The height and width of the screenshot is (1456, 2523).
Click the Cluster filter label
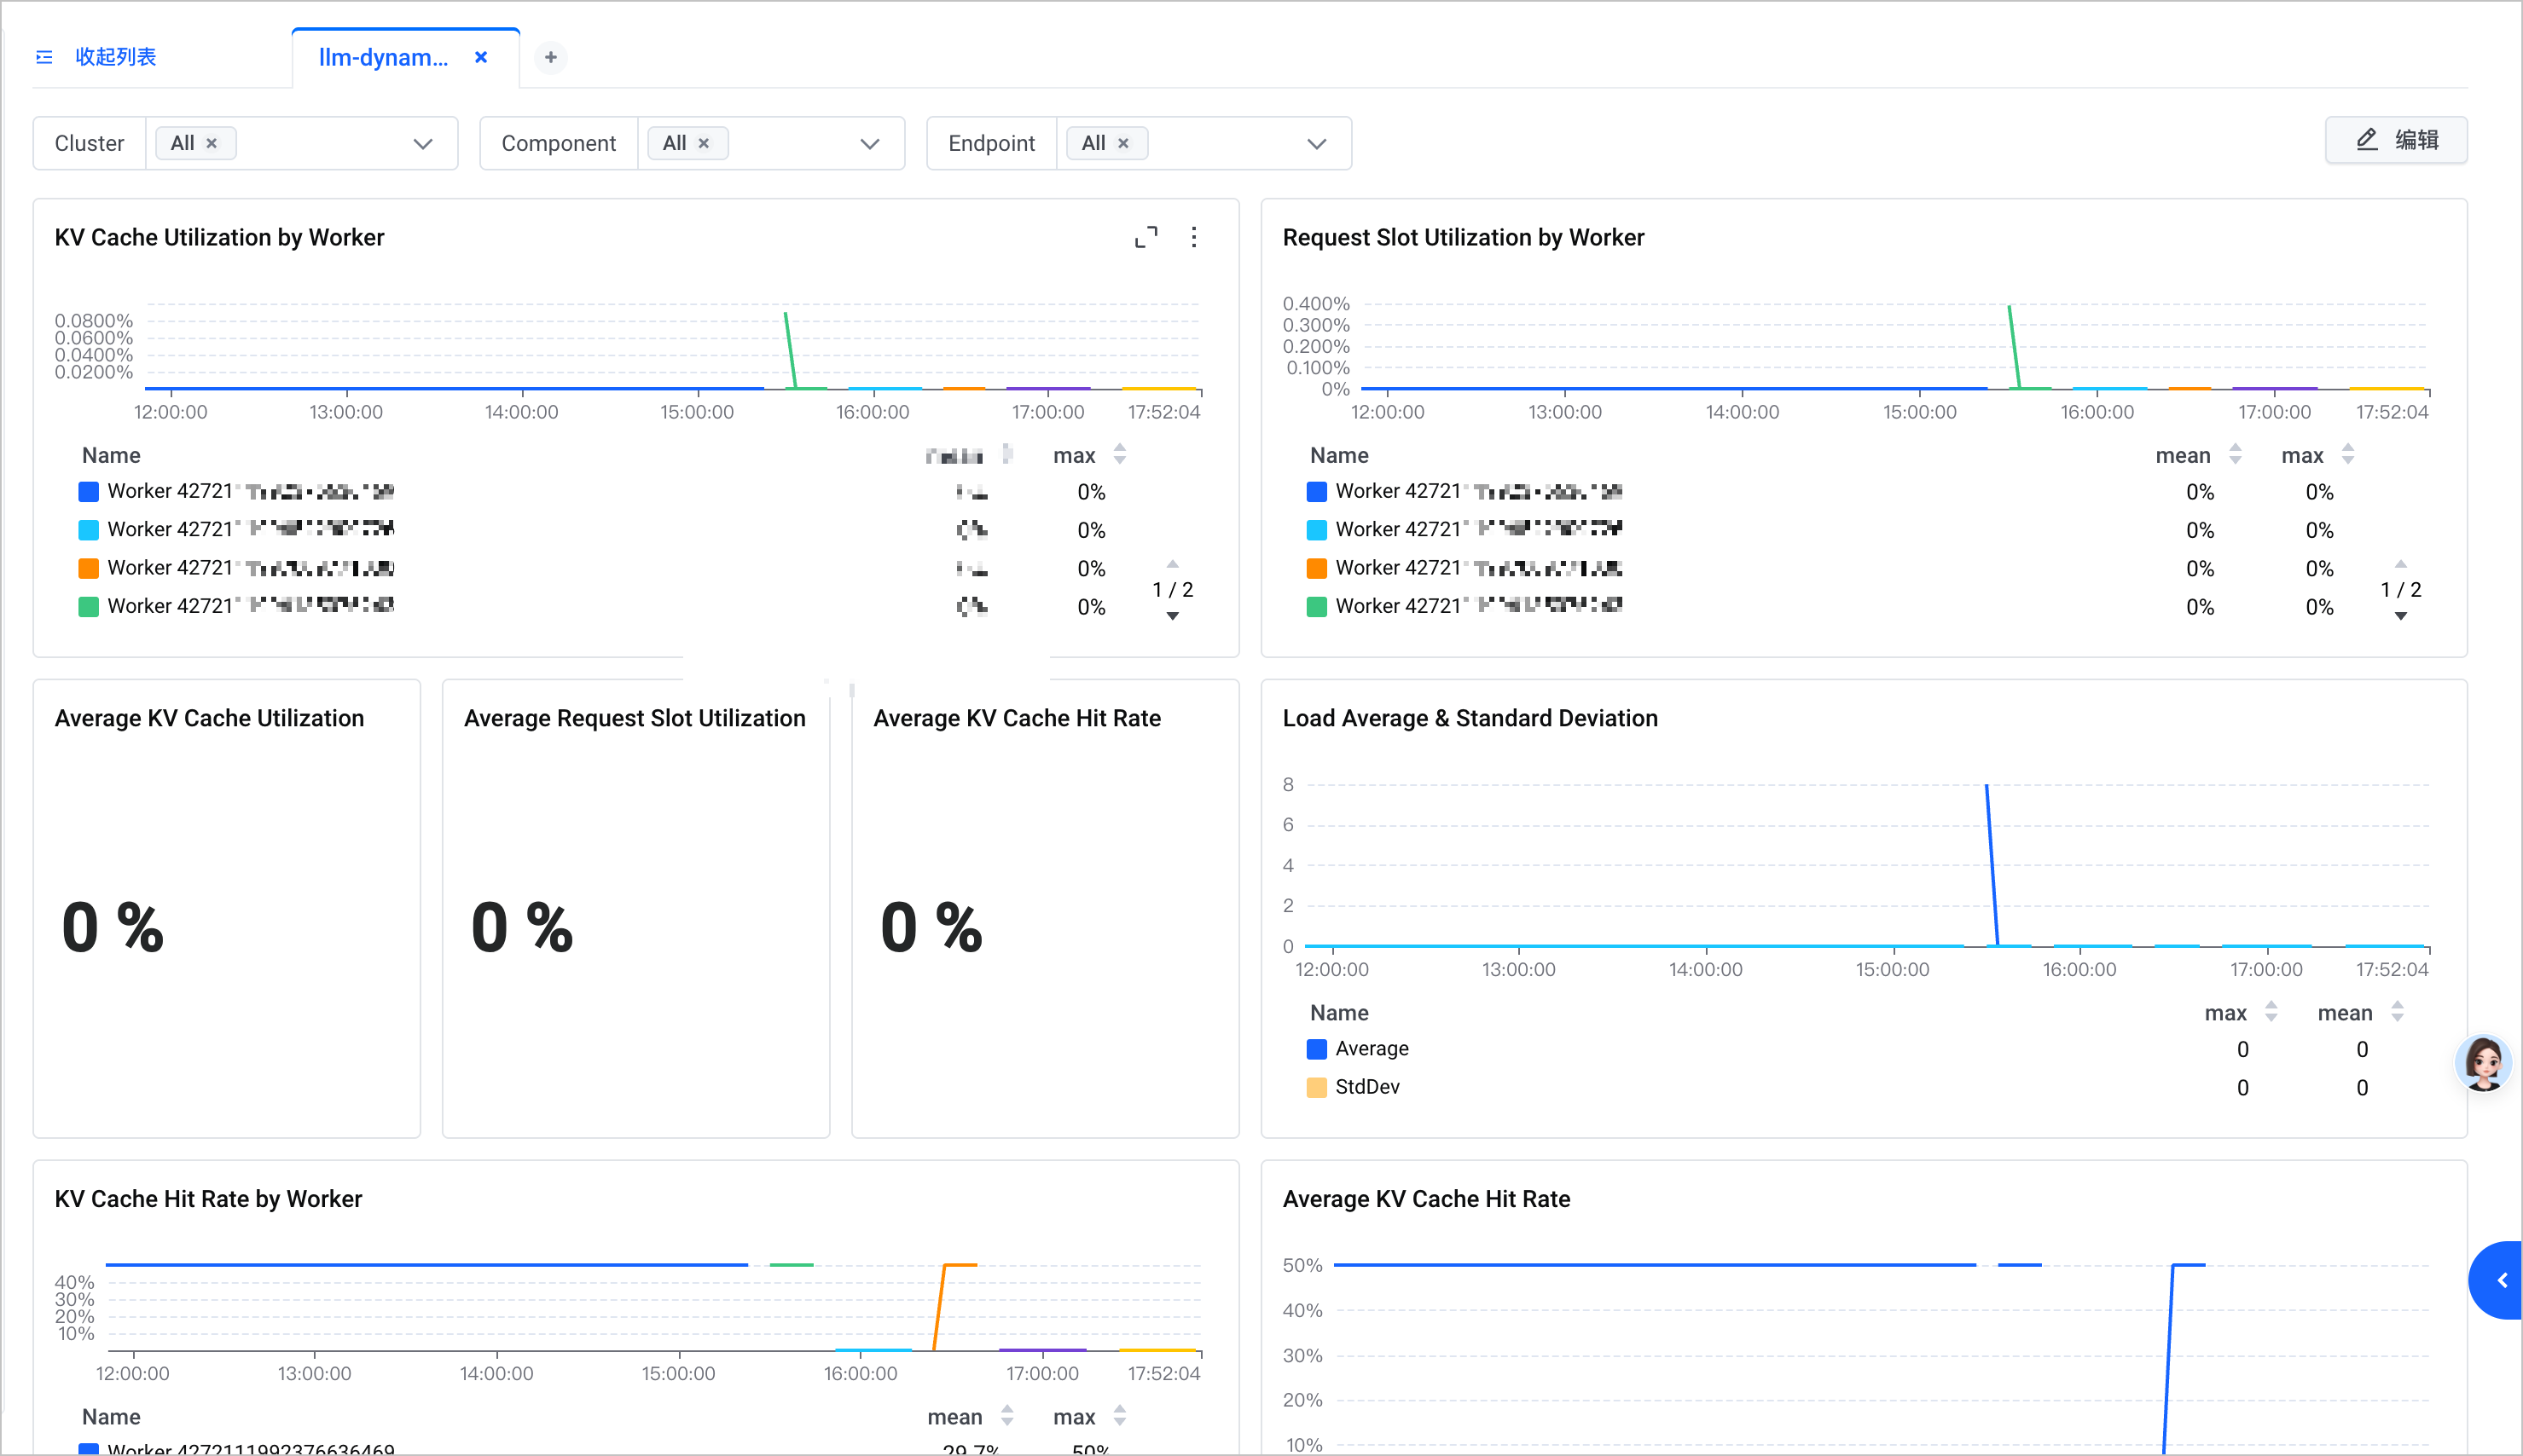click(x=89, y=143)
